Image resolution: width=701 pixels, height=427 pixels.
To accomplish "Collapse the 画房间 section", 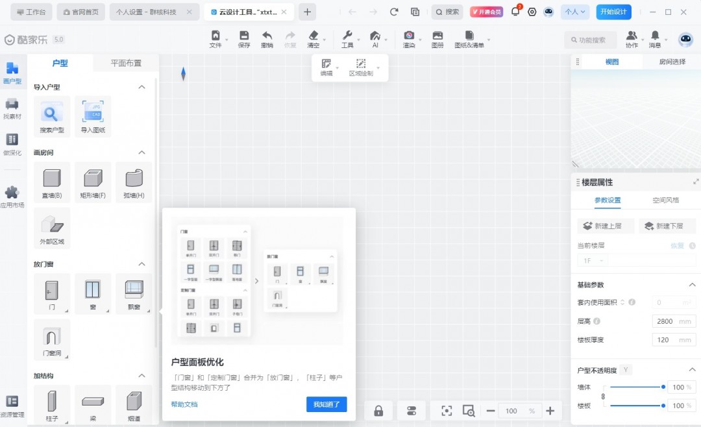I will pyautogui.click(x=141, y=152).
